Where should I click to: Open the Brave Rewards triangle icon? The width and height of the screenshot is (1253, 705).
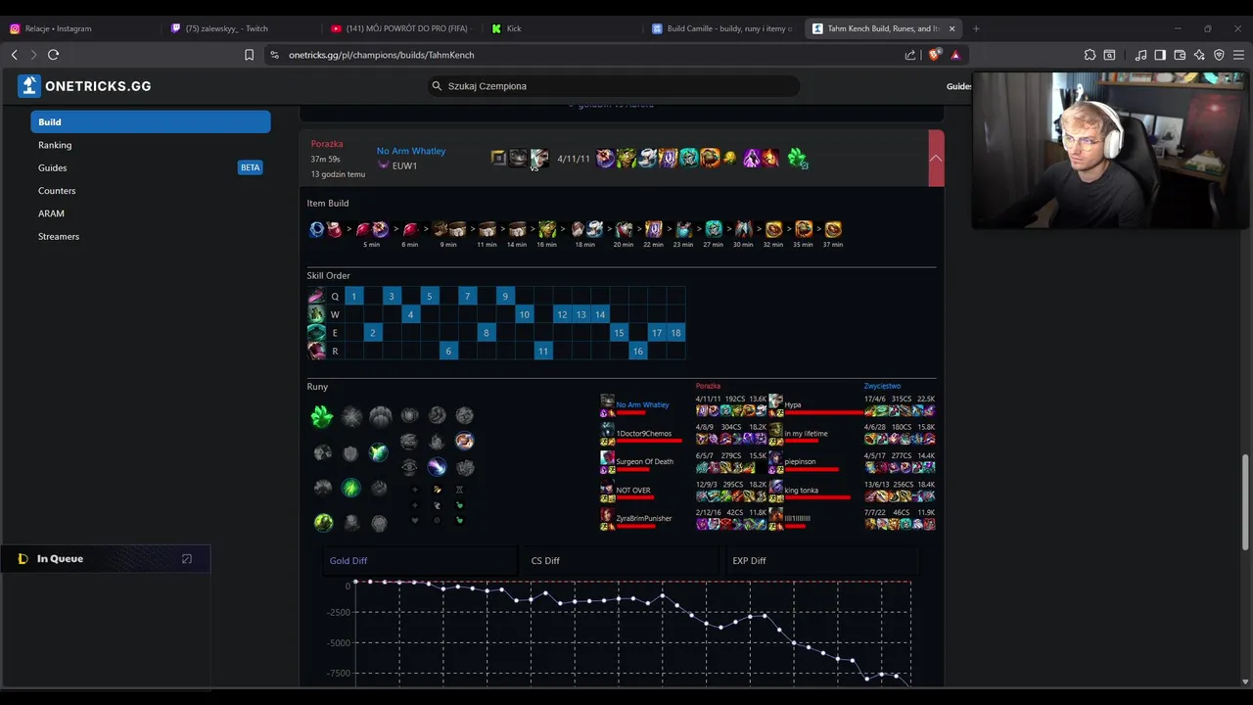pos(955,55)
